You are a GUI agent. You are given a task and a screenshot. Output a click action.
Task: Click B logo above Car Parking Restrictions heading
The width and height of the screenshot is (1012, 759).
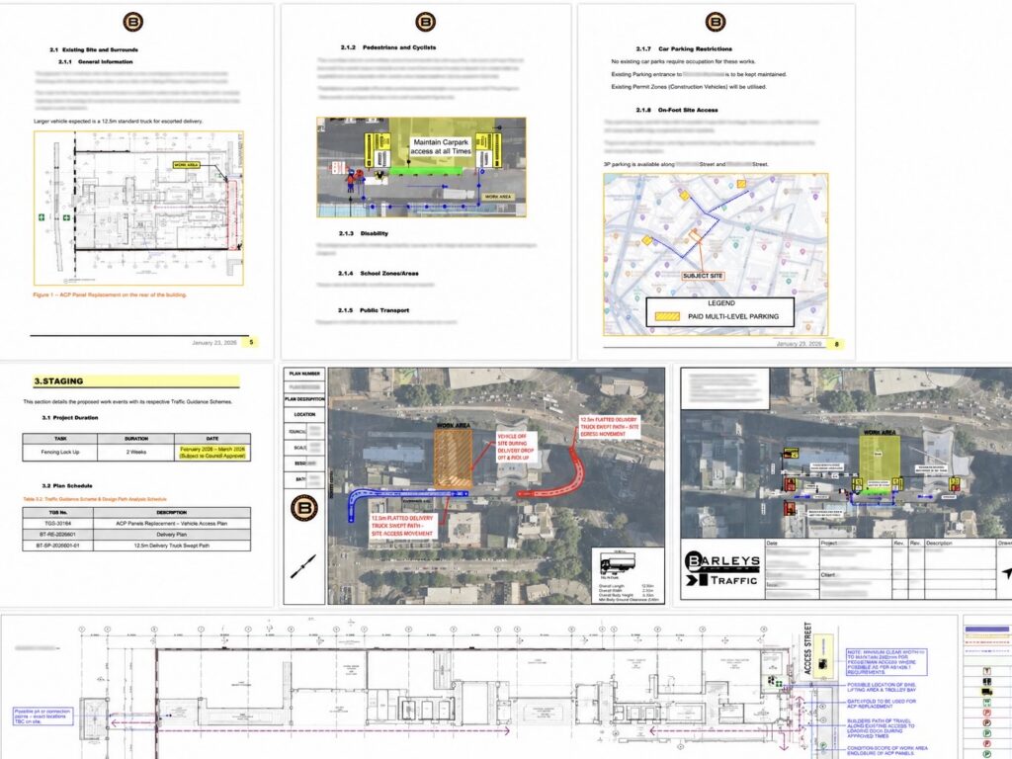click(716, 22)
